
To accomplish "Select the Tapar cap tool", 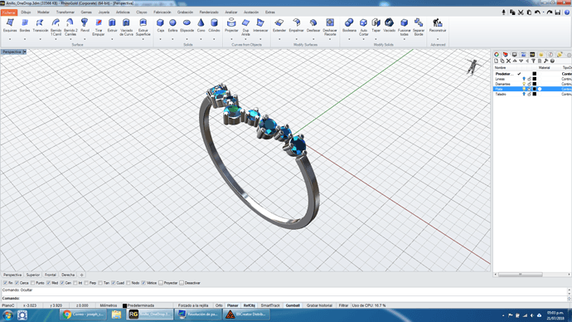I will pyautogui.click(x=376, y=25).
